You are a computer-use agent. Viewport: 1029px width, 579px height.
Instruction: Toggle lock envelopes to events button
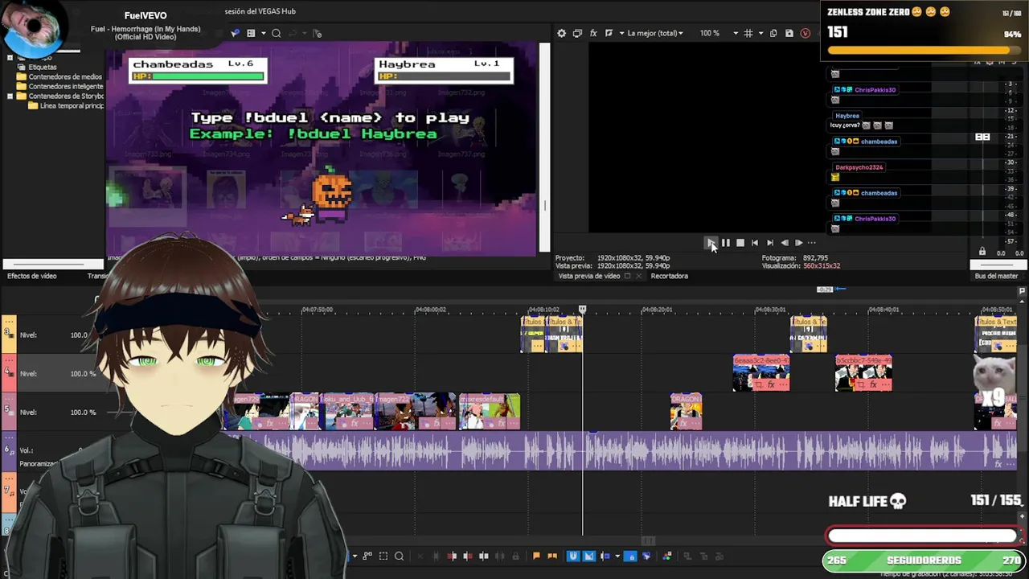click(630, 556)
